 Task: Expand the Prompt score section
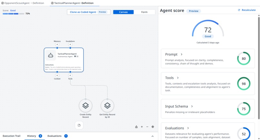click(182, 54)
